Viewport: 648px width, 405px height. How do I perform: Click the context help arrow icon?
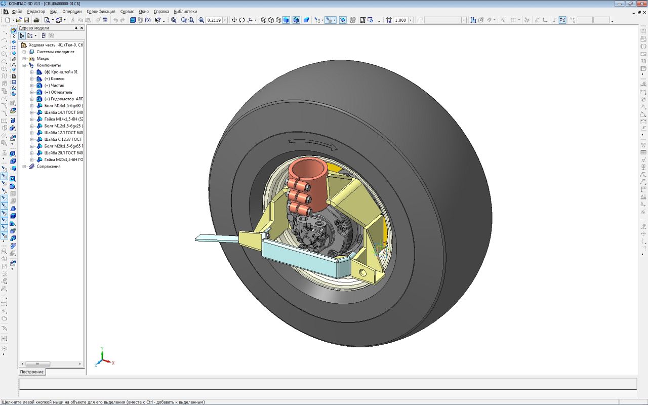coord(158,20)
